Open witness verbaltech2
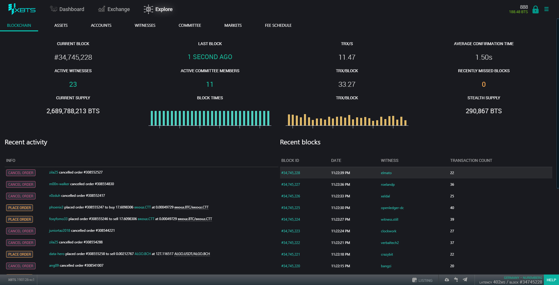Screen dimensions: 559x285 coord(390,242)
